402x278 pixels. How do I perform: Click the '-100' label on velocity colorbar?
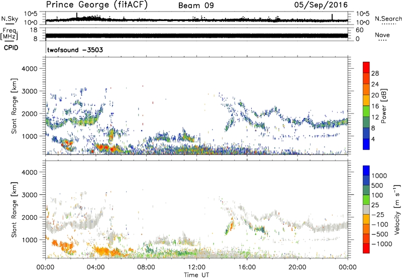380,224
